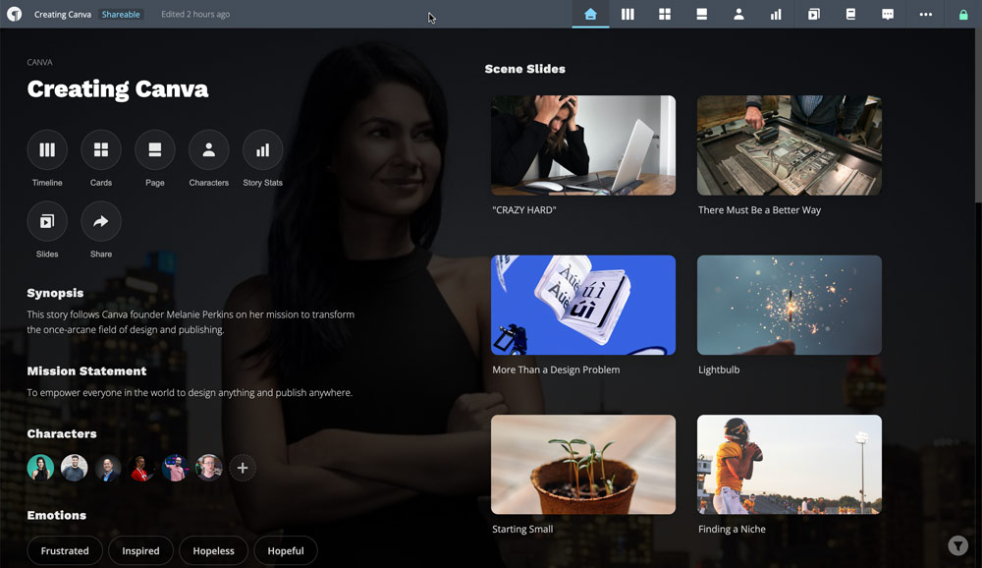Click the Scene Slides heading

[524, 69]
